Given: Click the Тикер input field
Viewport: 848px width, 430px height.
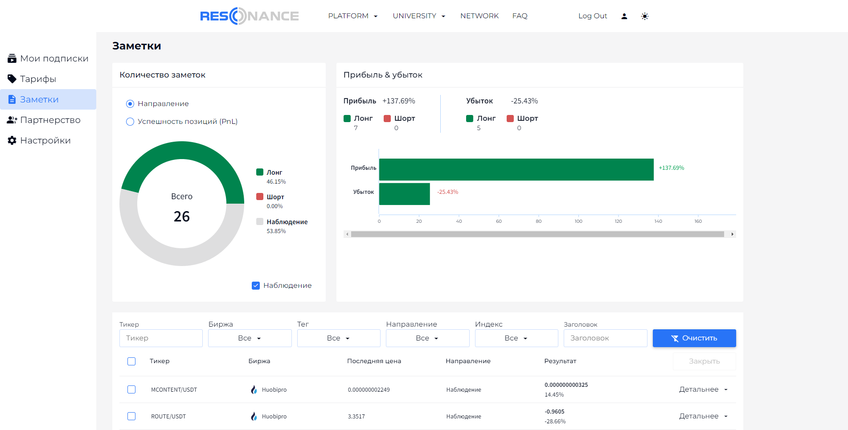Looking at the screenshot, I should (161, 338).
